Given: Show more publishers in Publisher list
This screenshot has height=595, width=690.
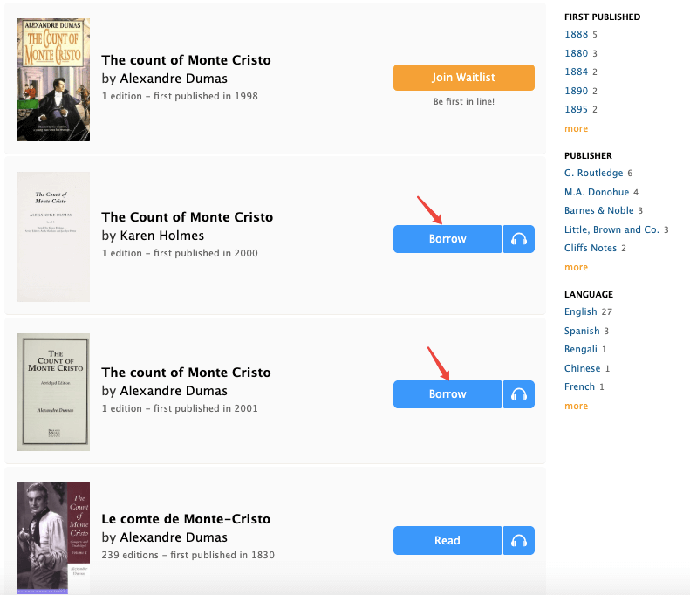Looking at the screenshot, I should pos(576,268).
